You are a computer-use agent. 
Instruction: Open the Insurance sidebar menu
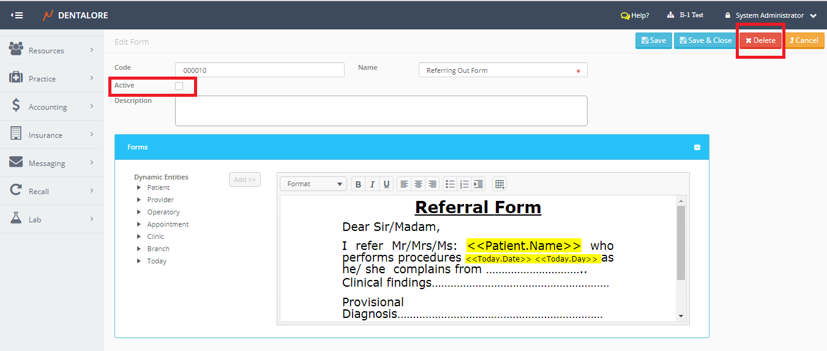(51, 135)
